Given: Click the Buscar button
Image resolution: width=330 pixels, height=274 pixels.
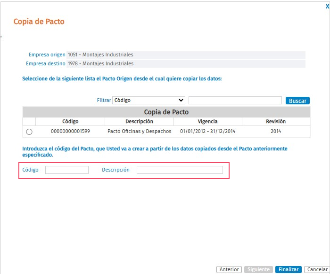Looking at the screenshot, I should pyautogui.click(x=297, y=101).
